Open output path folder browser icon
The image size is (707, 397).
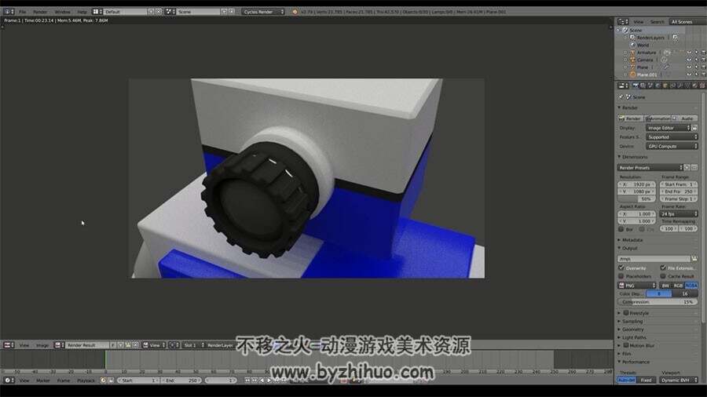pyautogui.click(x=694, y=258)
